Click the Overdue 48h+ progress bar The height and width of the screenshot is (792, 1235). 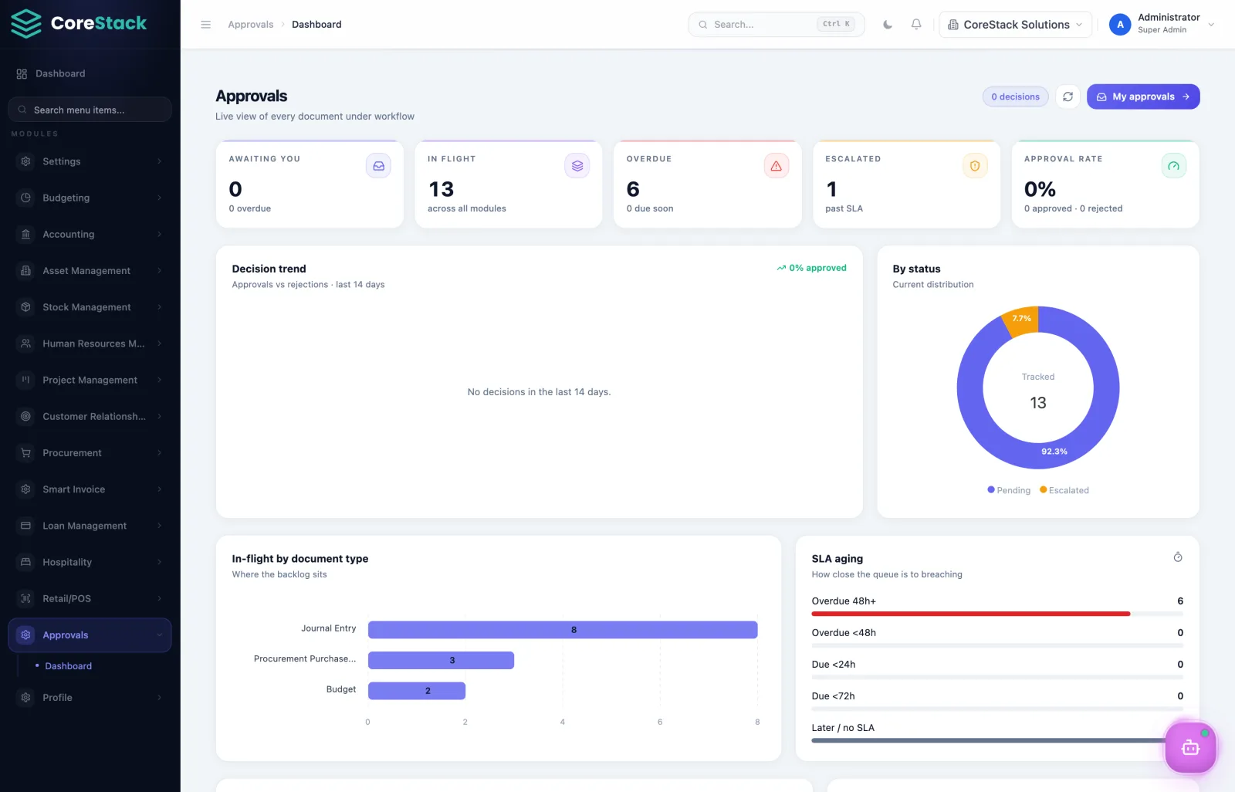click(997, 614)
